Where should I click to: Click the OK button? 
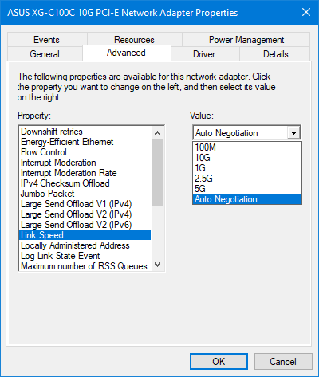[x=219, y=361]
